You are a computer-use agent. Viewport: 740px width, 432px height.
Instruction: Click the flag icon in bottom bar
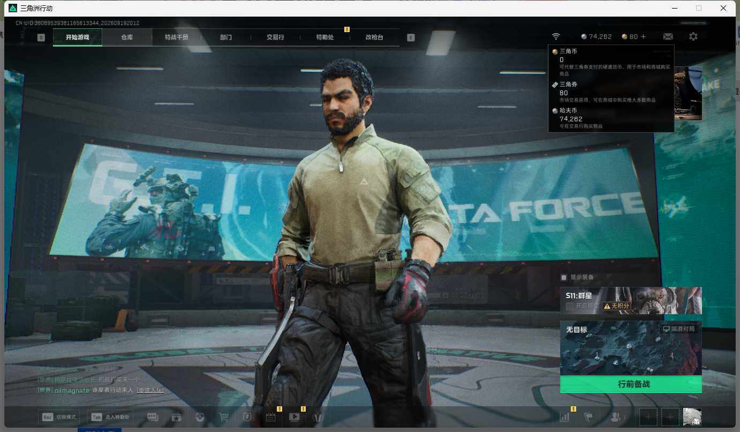click(x=588, y=416)
